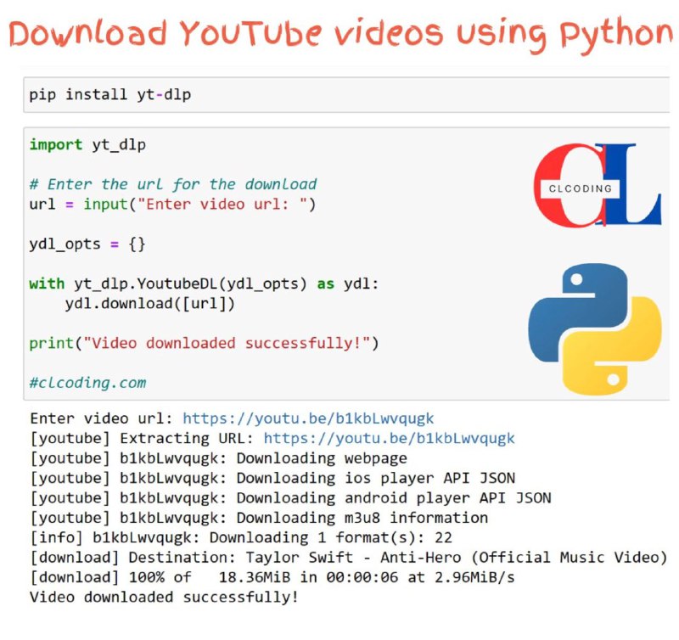Click the 'print("Video downloaded successfully!")' line
The height and width of the screenshot is (640, 679).
click(204, 344)
